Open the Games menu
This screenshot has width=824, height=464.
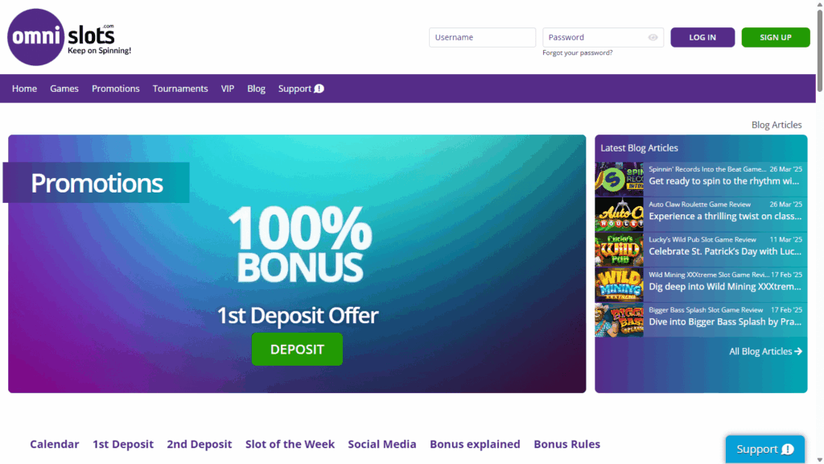click(x=64, y=89)
